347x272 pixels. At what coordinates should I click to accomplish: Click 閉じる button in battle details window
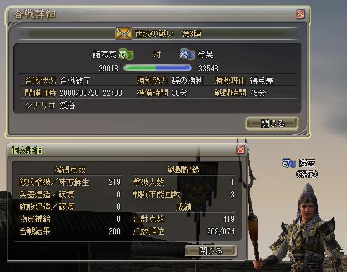[x=272, y=123]
